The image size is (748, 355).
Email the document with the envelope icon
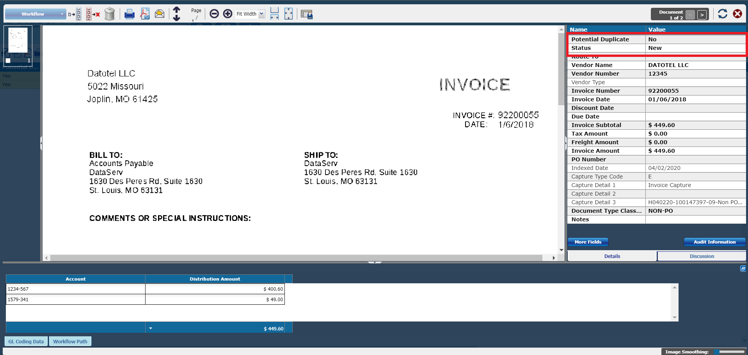coord(160,14)
